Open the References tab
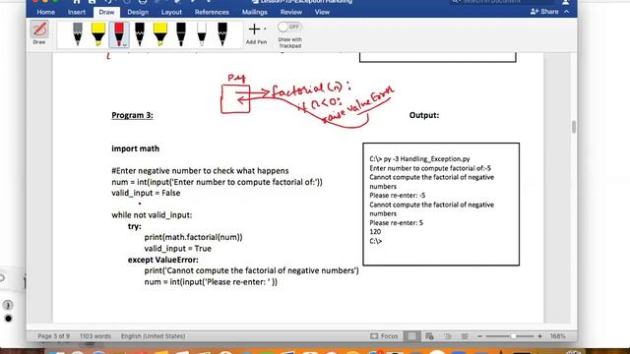The width and height of the screenshot is (630, 354). pos(212,12)
